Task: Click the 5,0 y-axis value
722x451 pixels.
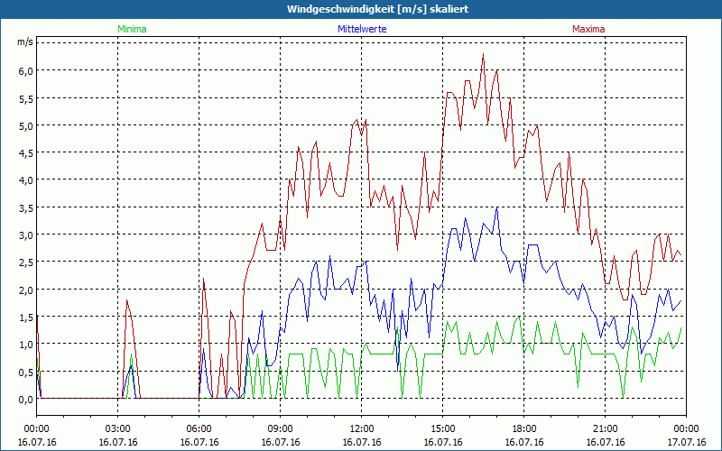Action: tap(26, 125)
